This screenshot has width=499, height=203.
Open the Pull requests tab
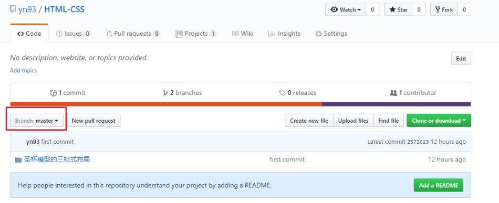click(x=133, y=34)
